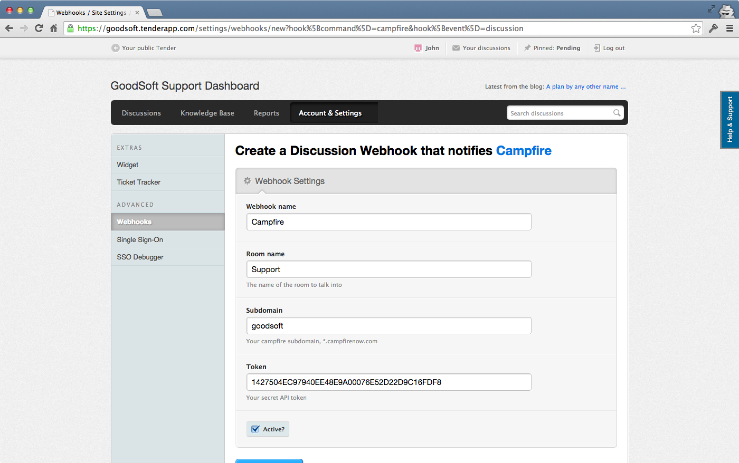739x463 pixels.
Task: Open the Reports tab
Action: point(267,113)
